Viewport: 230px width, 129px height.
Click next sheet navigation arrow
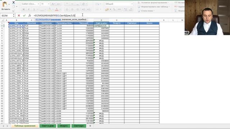point(7,126)
